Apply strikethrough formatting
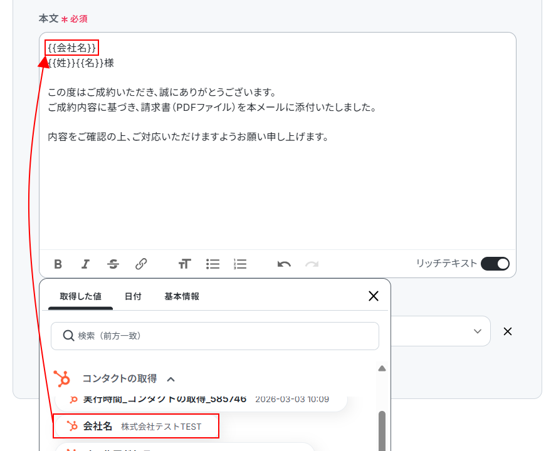Image resolution: width=556 pixels, height=451 pixels. 113,264
